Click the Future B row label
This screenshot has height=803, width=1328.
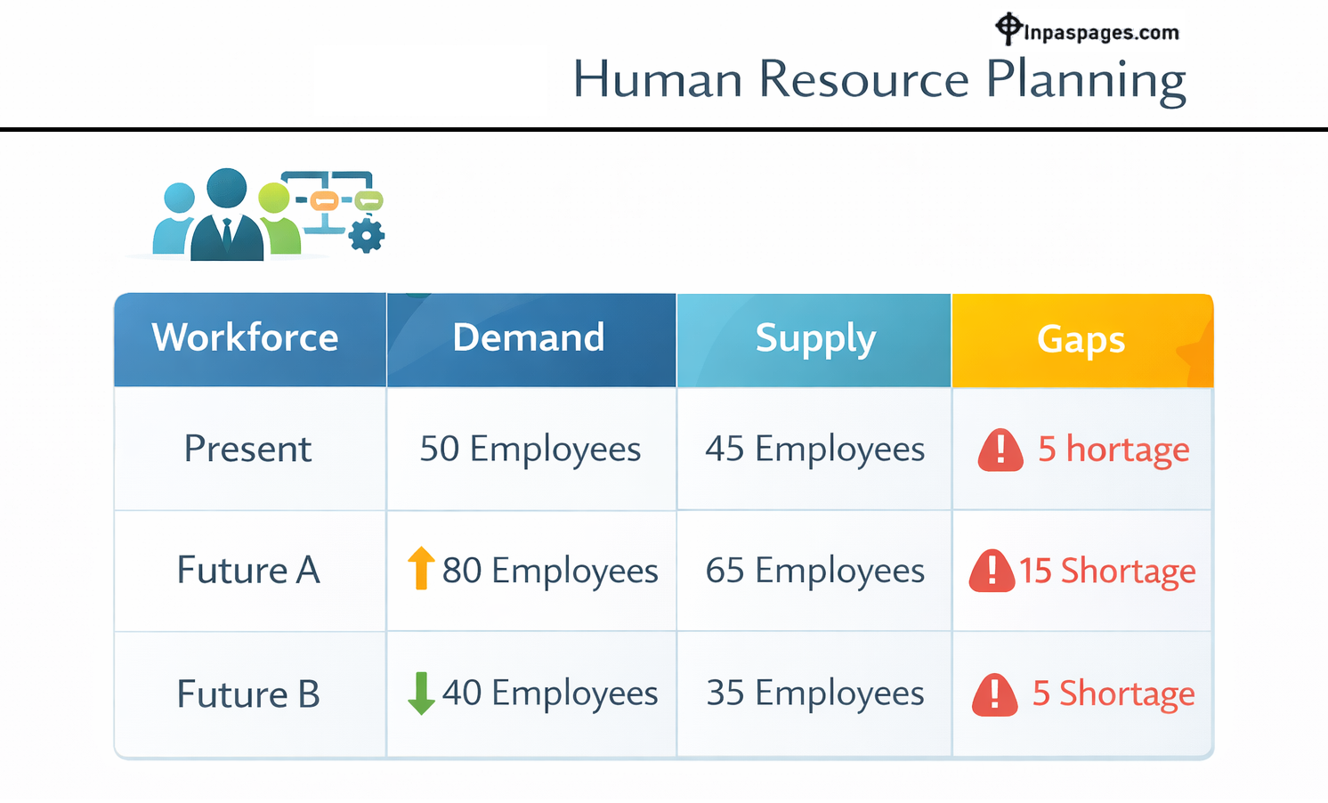click(x=248, y=694)
